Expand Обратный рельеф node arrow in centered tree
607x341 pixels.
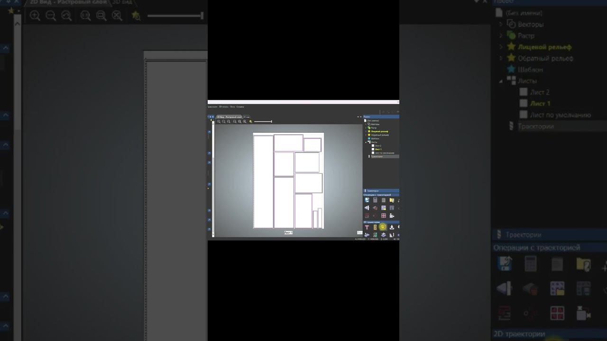pyautogui.click(x=366, y=135)
